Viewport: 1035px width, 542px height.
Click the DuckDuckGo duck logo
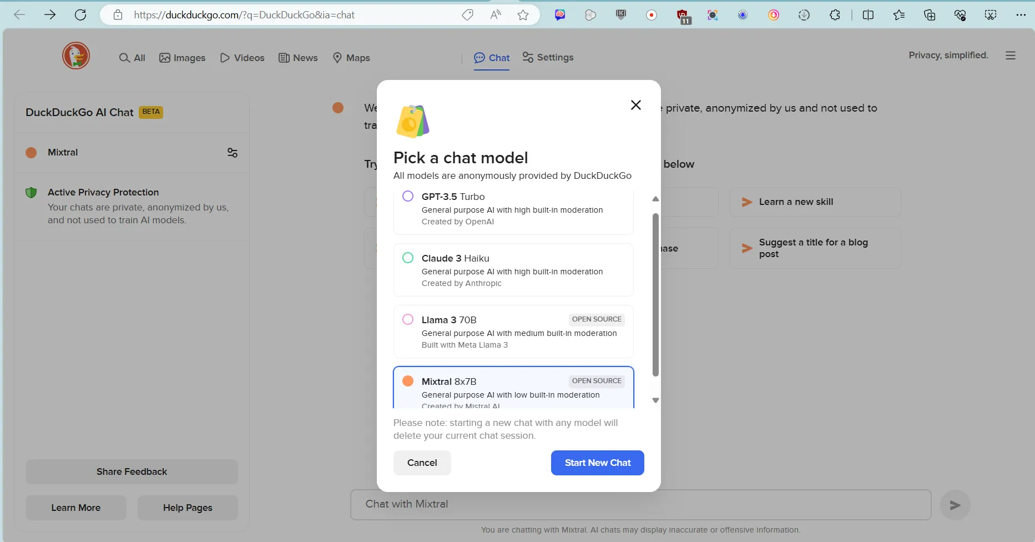click(76, 56)
